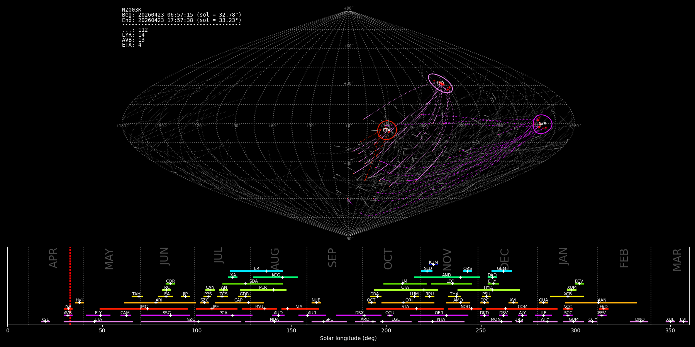The width and height of the screenshot is (695, 347).
Task: Click the HYD shower bar in the timeline
Action: coord(488,290)
